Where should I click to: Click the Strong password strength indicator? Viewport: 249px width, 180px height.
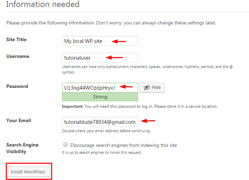coord(100,97)
